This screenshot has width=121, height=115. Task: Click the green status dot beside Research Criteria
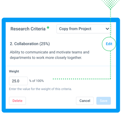click(x=48, y=27)
